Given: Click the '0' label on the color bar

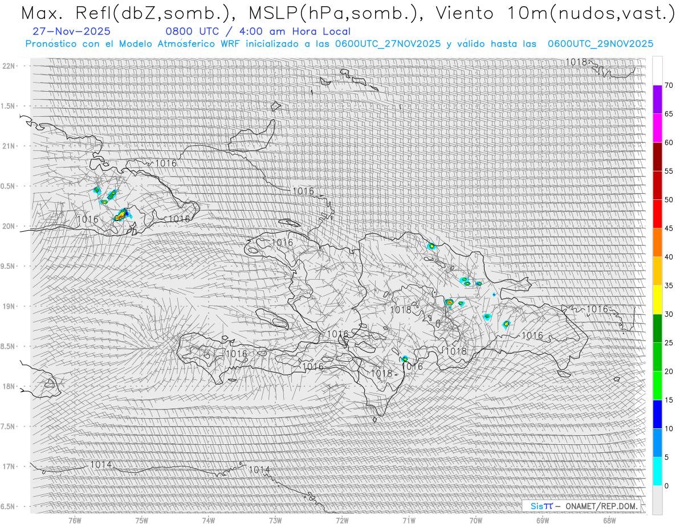Looking at the screenshot, I should coord(667,486).
